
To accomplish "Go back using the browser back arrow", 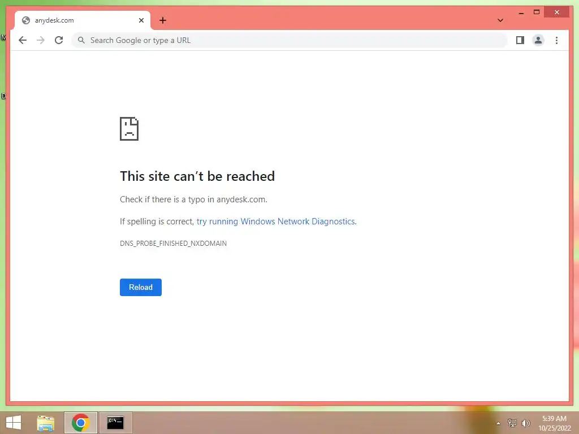I will 23,40.
